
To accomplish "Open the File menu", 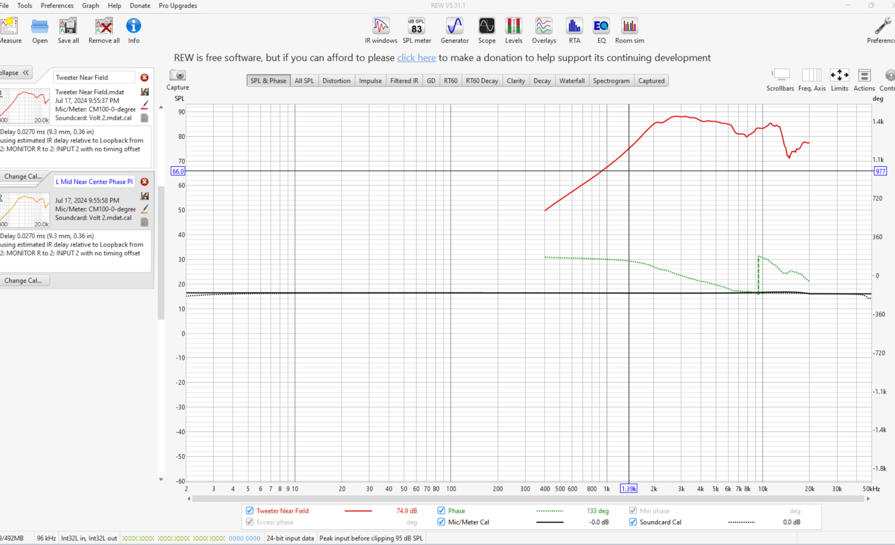I will coord(4,6).
